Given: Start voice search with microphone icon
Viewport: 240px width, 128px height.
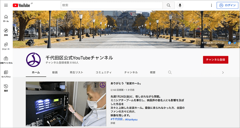Looking at the screenshot, I should (180, 5).
